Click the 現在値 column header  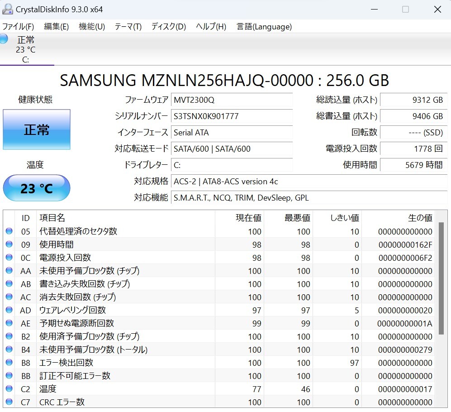pyautogui.click(x=240, y=218)
